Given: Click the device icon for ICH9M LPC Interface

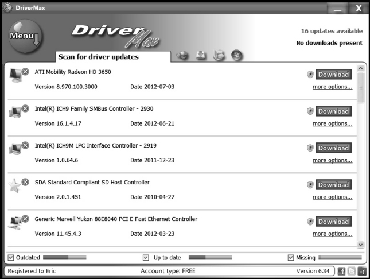Looking at the screenshot, I should click(x=15, y=149).
